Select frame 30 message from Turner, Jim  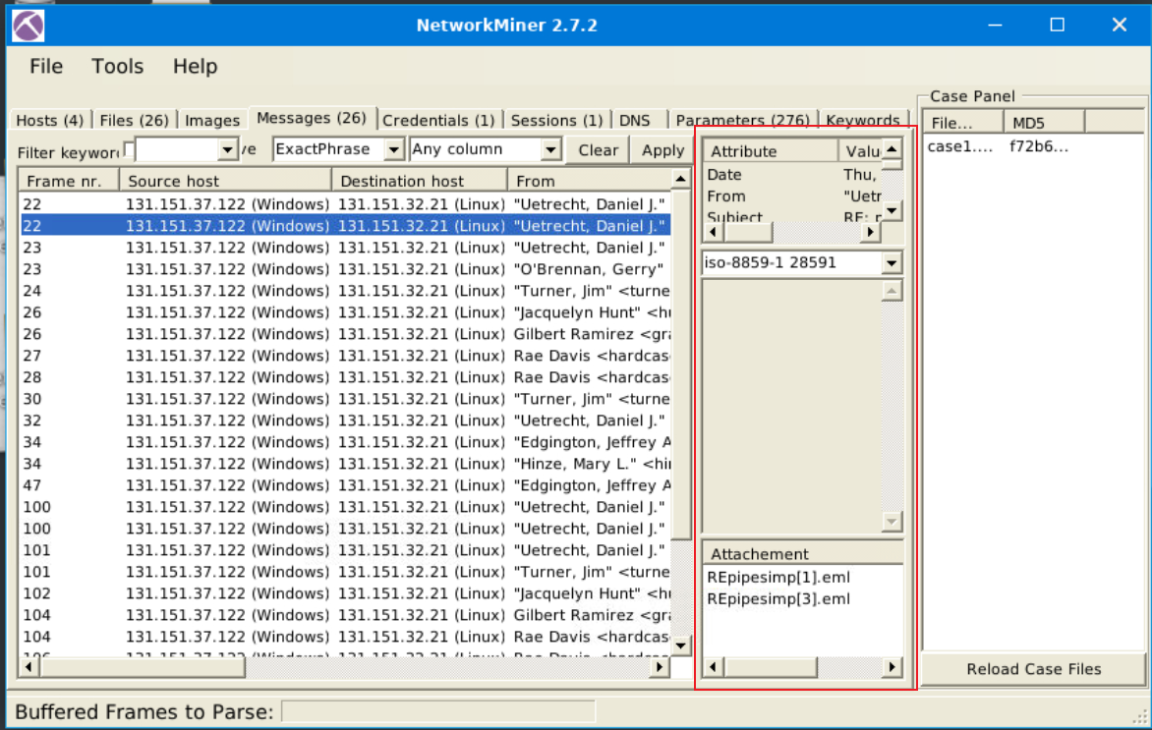tap(345, 399)
